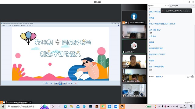This screenshot has width=195, height=109.
Task: Rotate picture clockwise in photo viewer
Action: click(72, 83)
